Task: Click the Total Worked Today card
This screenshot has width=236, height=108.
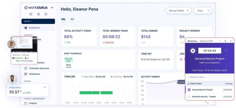Action: click(117, 37)
